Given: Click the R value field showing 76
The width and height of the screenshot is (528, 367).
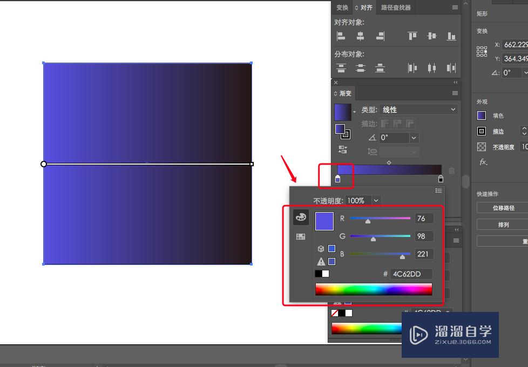Looking at the screenshot, I should point(424,219).
